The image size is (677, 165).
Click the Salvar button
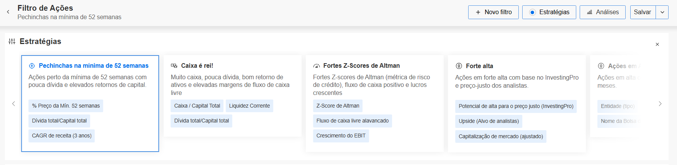click(x=643, y=12)
